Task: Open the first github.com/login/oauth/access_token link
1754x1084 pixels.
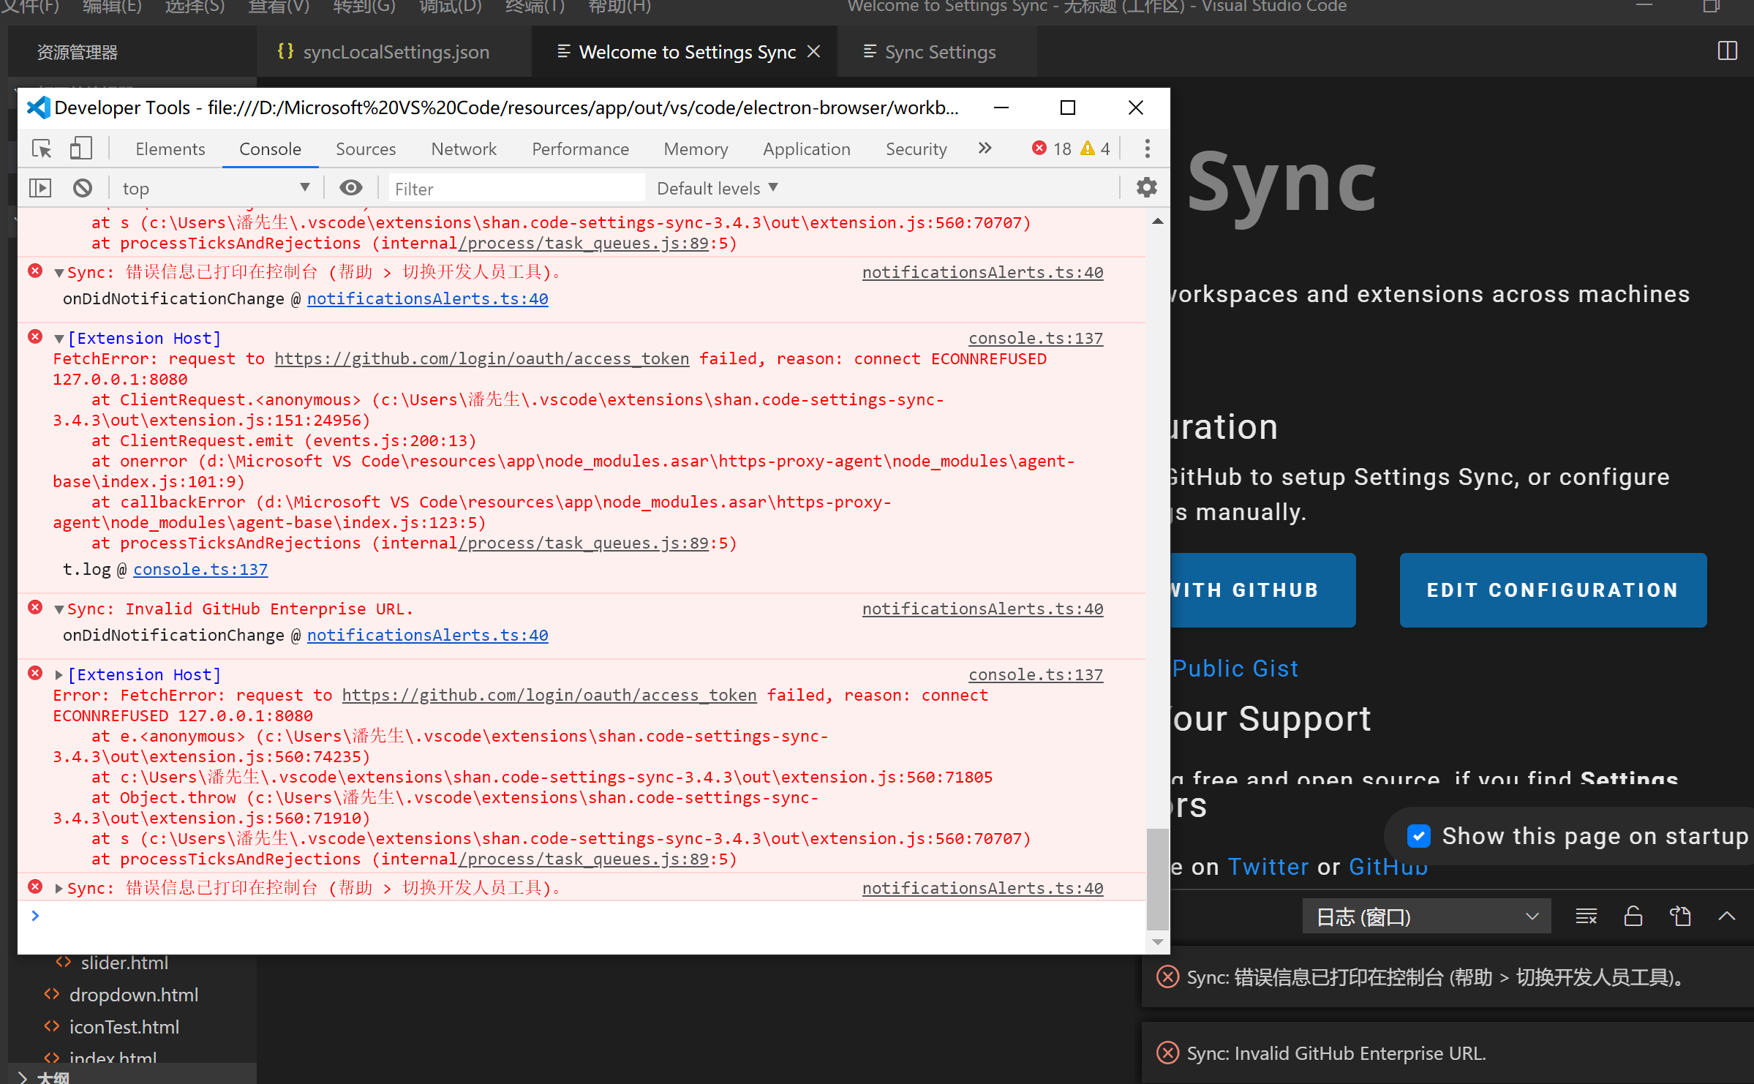Action: click(x=481, y=358)
